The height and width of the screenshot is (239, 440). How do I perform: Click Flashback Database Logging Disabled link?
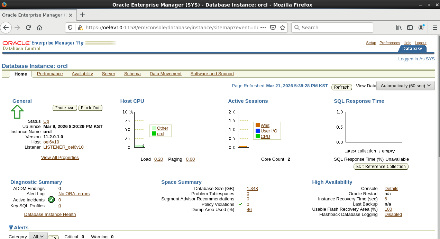393,215
